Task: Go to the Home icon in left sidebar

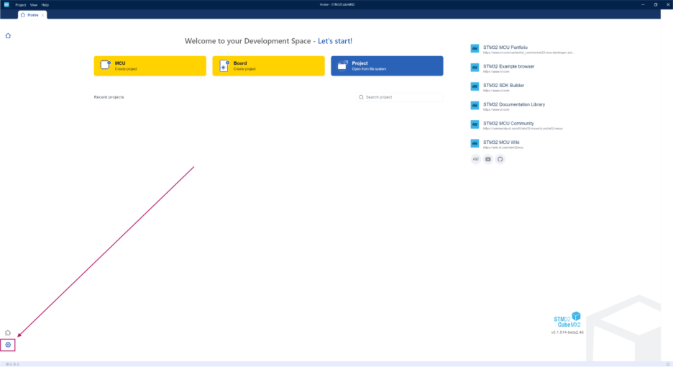Action: 8,36
